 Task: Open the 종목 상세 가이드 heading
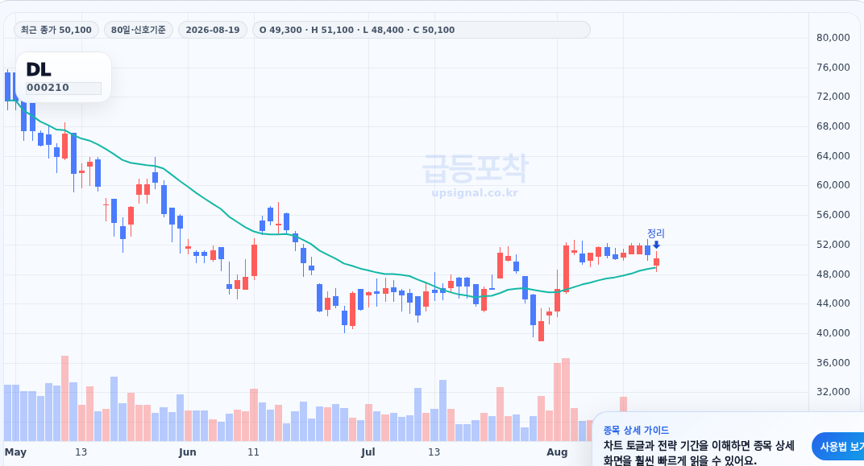pos(636,431)
